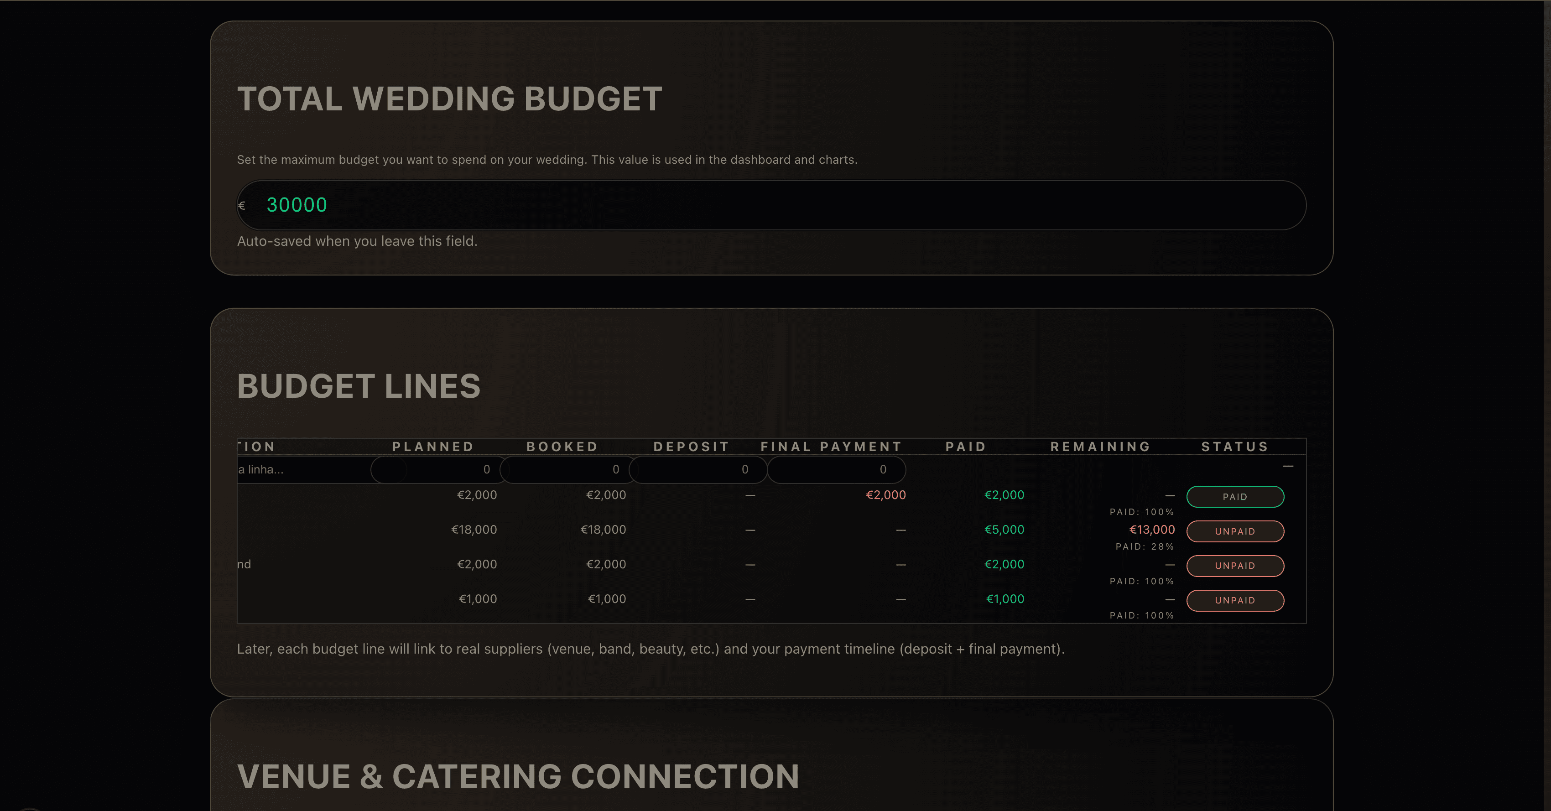The width and height of the screenshot is (1551, 811).
Task: Click the €13,000 remaining amount in red
Action: [1152, 530]
